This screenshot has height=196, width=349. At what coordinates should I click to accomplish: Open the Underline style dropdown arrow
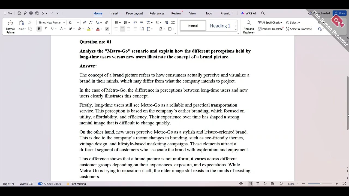[x=56, y=29]
